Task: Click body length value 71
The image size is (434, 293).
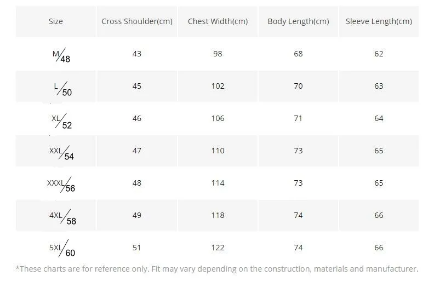Action: (x=298, y=118)
